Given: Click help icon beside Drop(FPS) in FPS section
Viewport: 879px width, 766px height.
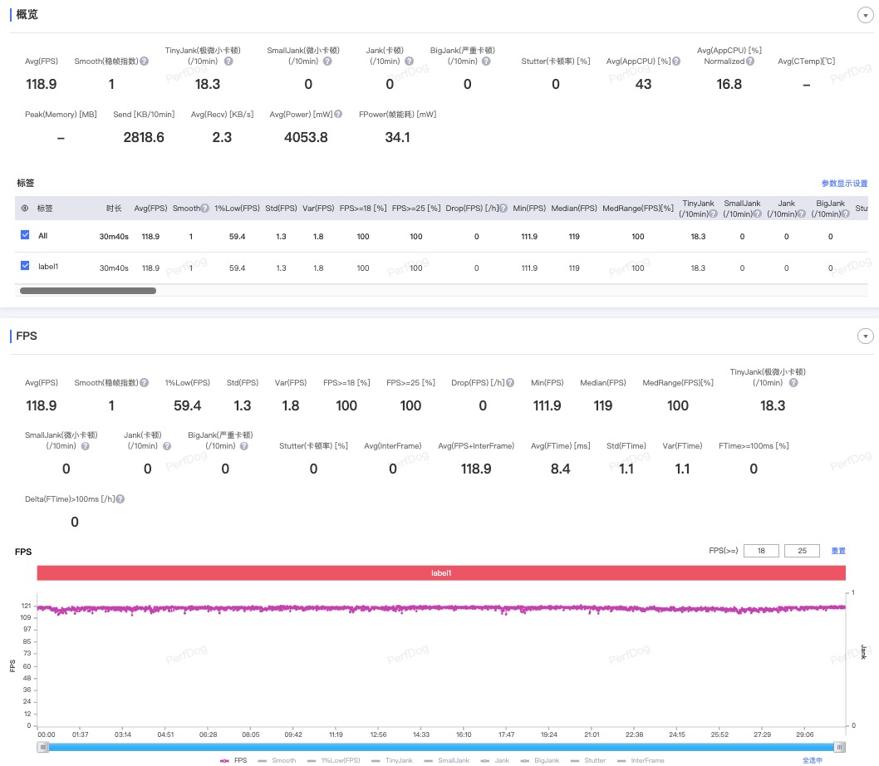Looking at the screenshot, I should tap(510, 382).
